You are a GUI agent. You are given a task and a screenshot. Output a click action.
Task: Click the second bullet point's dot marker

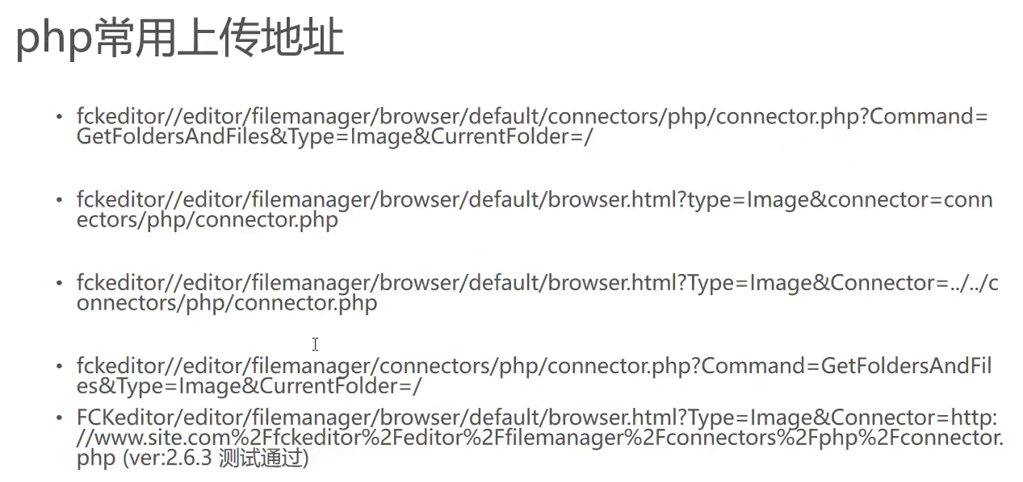coord(58,200)
